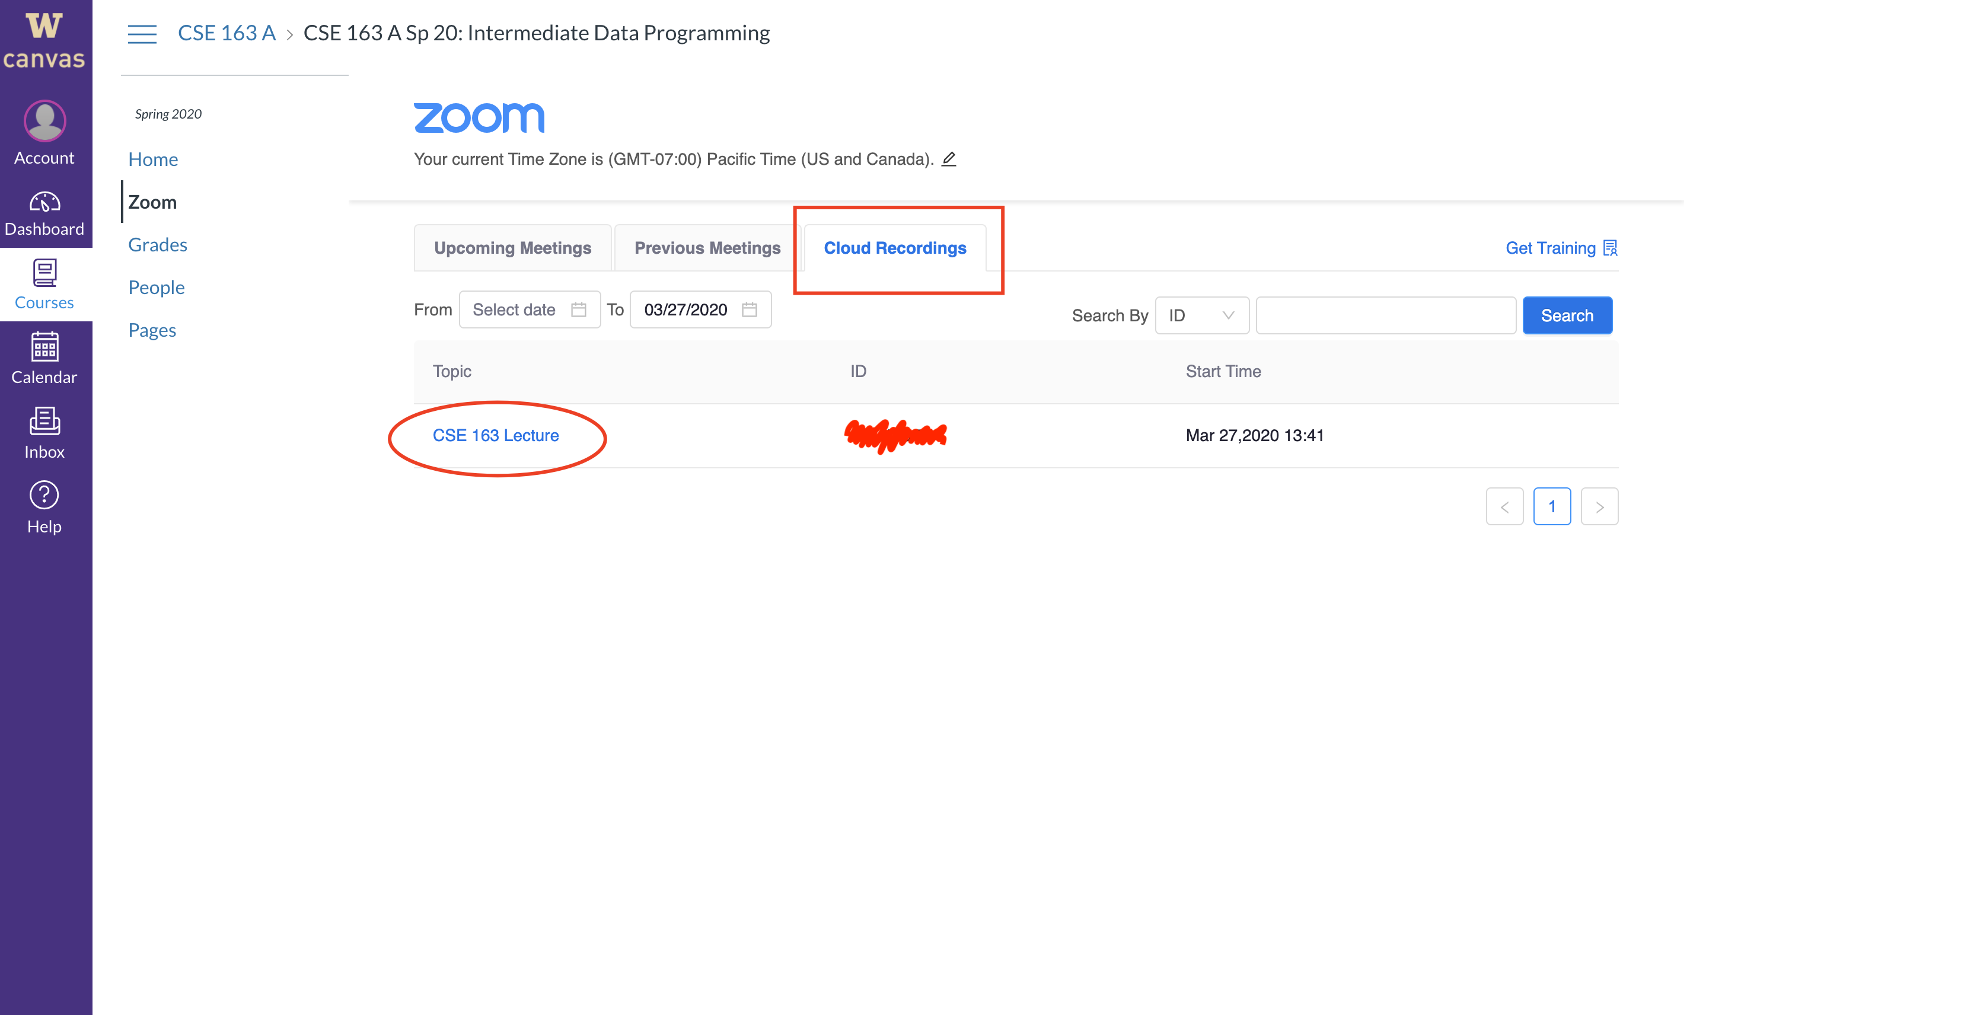1977x1015 pixels.
Task: Open the Help question mark icon
Action: [x=44, y=495]
